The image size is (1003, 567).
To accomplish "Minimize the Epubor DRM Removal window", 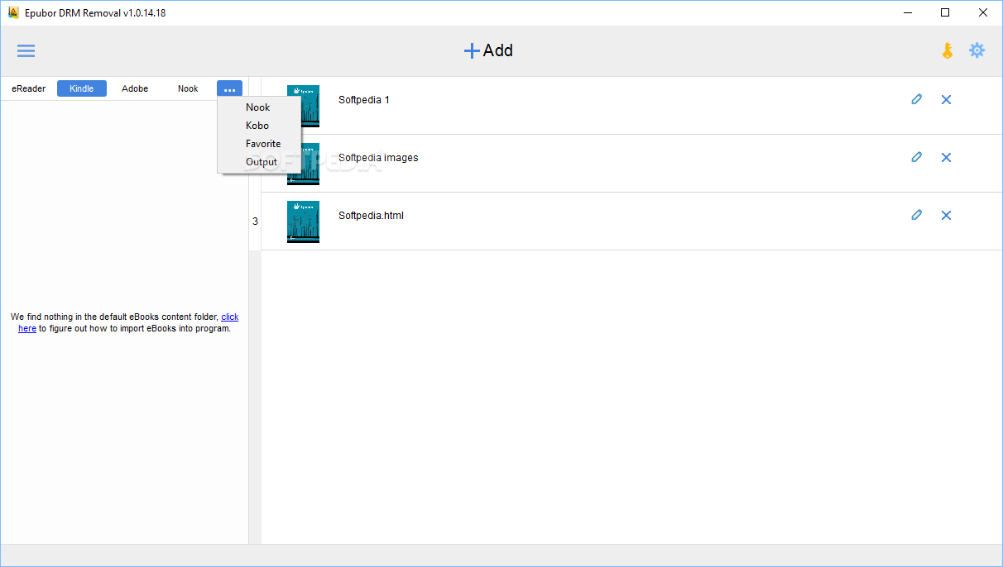I will (908, 12).
